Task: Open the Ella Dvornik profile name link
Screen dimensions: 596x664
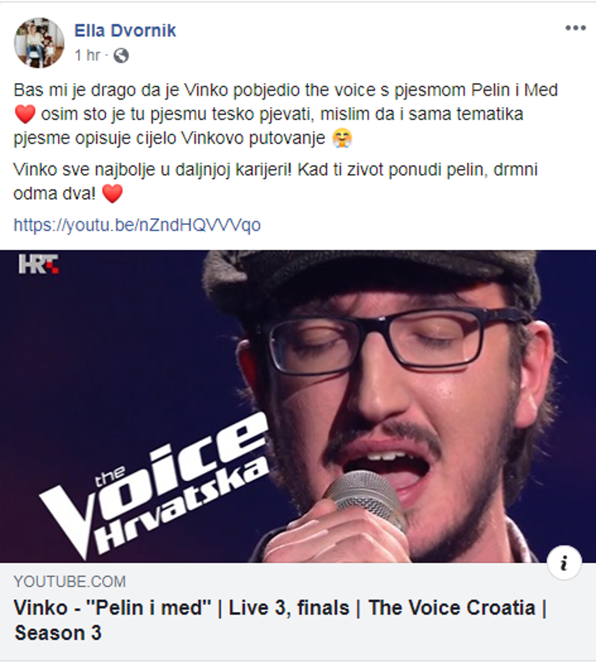Action: coord(125,31)
